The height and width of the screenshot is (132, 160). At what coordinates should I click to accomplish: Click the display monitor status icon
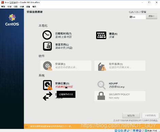(x=134, y=131)
